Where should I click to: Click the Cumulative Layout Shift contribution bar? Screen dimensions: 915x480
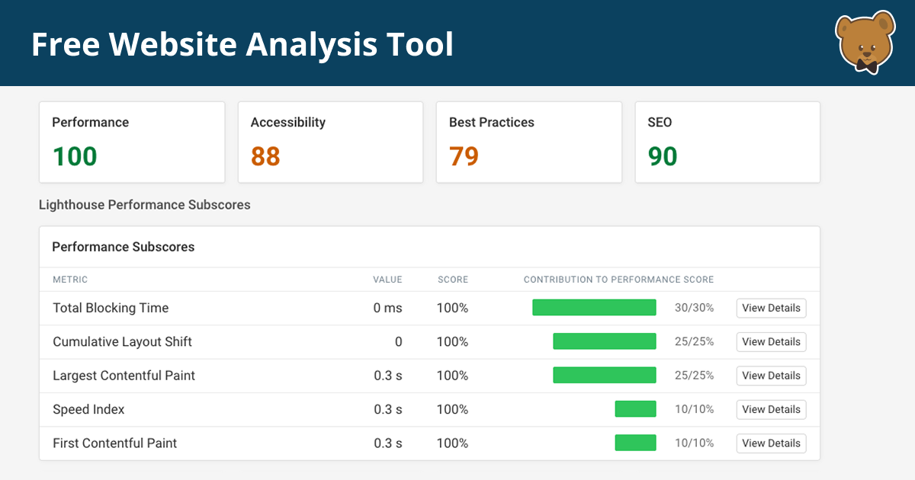[x=604, y=342]
